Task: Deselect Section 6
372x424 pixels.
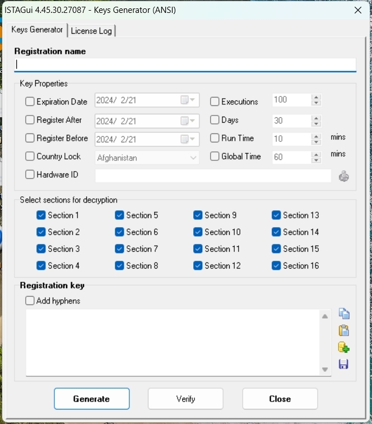Action: tap(119, 232)
